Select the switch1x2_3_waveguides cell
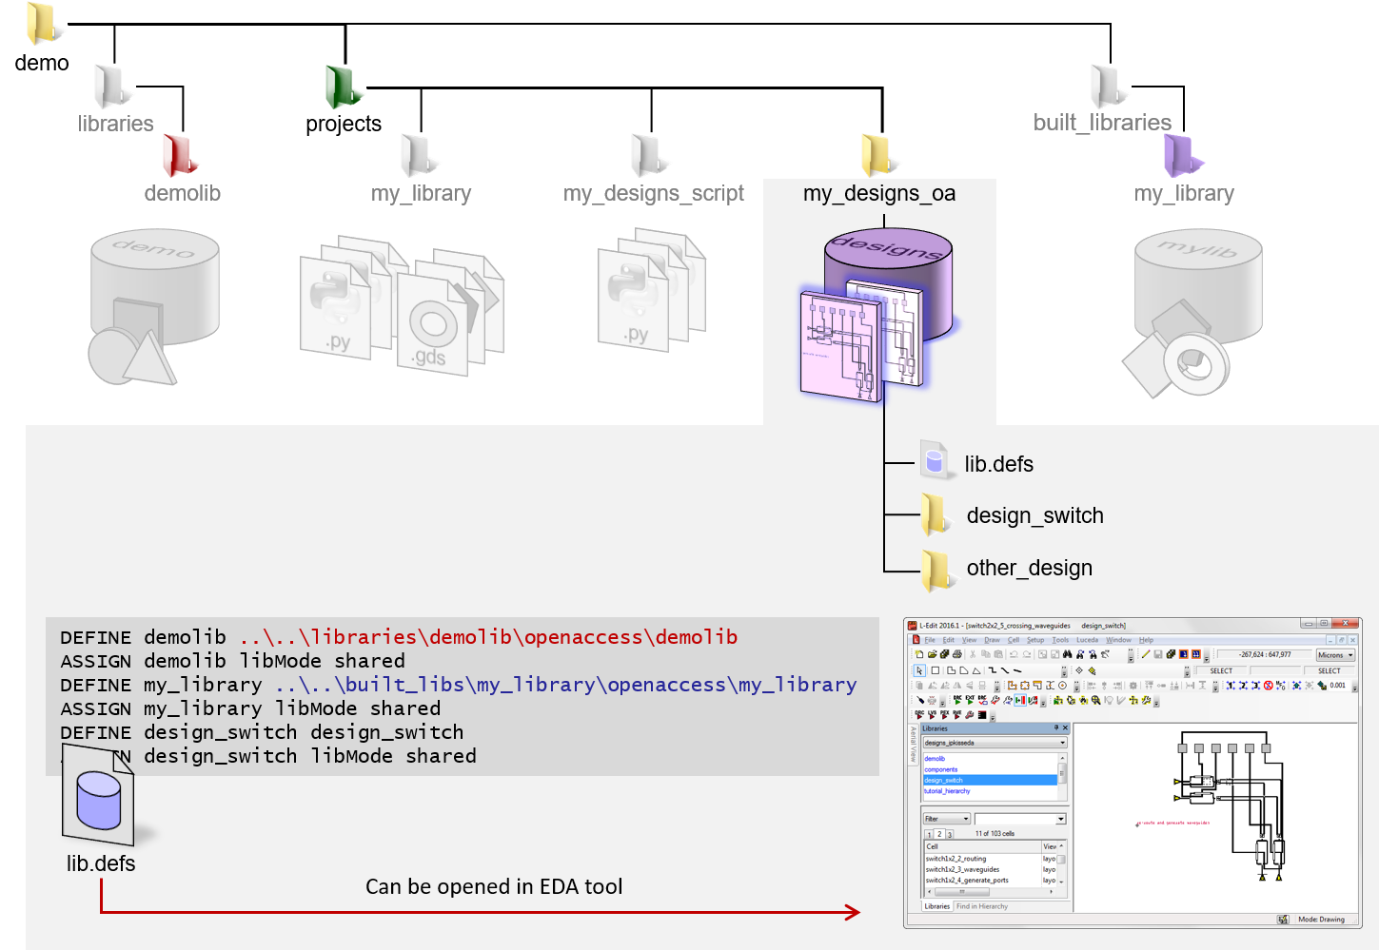1379x950 pixels. 962,869
